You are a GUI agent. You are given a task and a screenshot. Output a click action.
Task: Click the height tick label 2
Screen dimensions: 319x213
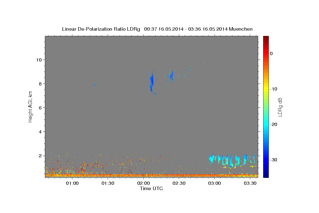40,155
